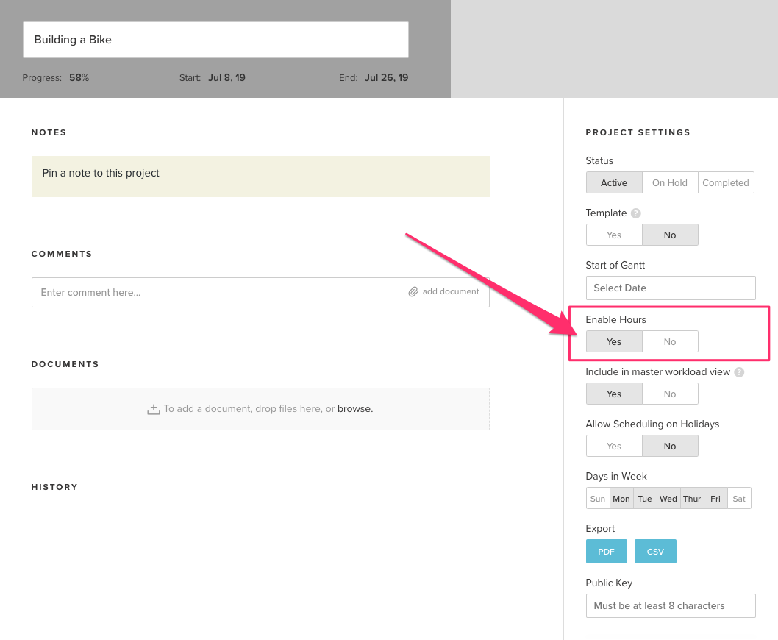
Task: Attach a document using the paperclip icon
Action: [413, 291]
